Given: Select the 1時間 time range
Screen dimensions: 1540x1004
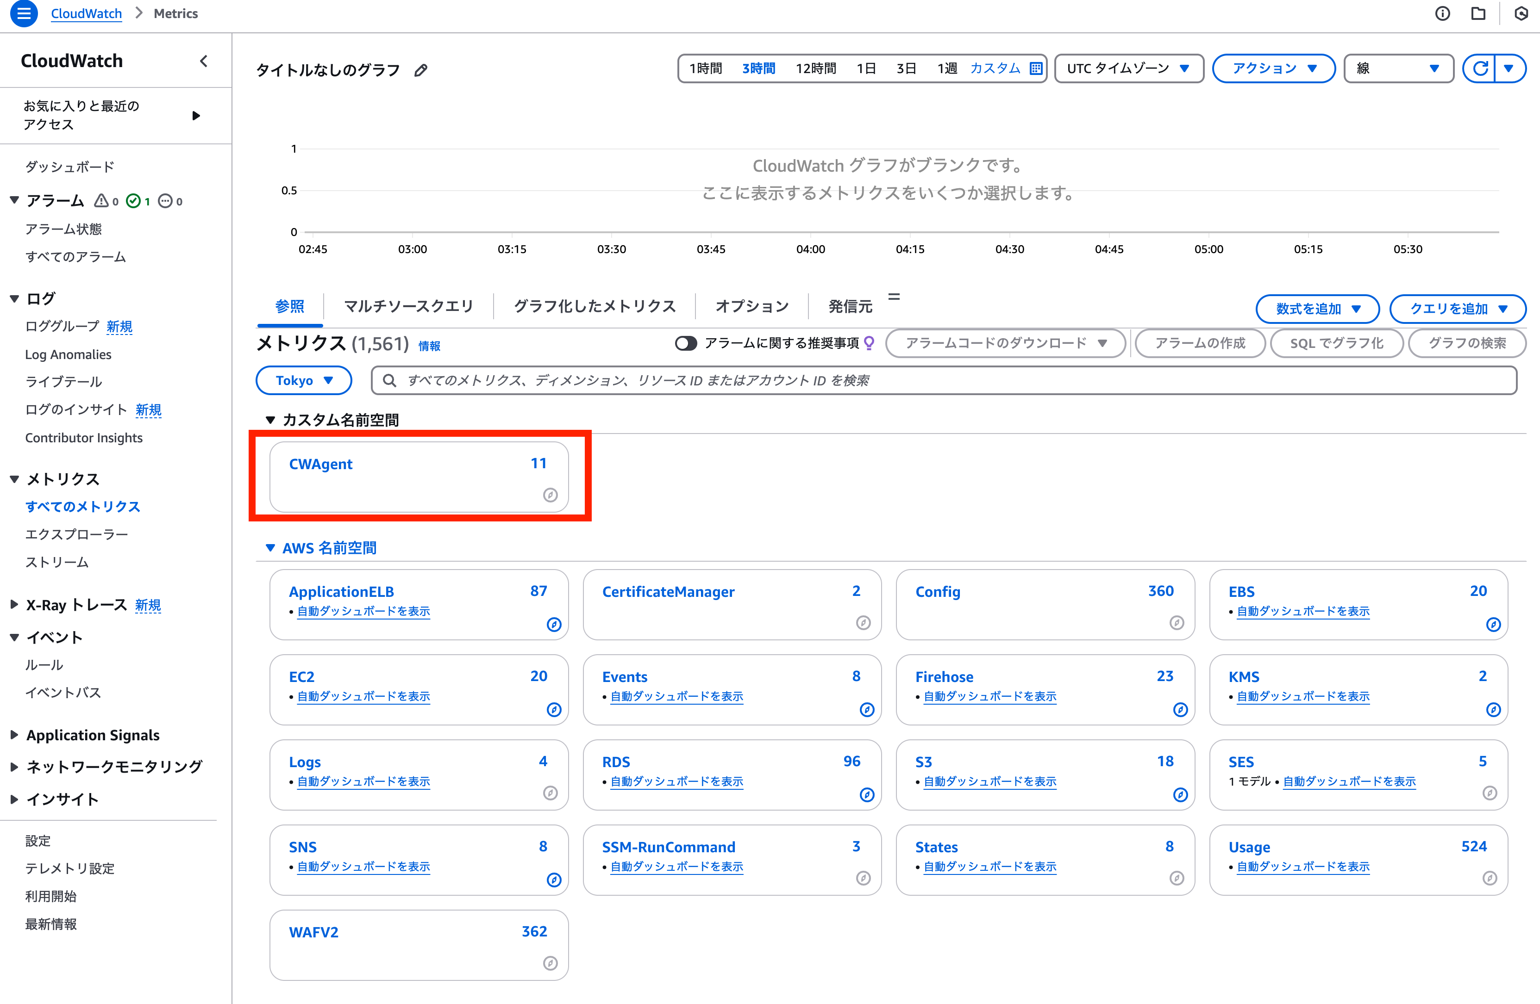Looking at the screenshot, I should point(705,68).
